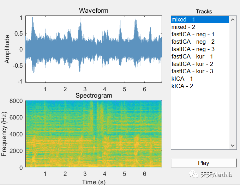Viewport: 240px width, 185px height.
Task: Pick fastICA - kur - 3 in list
Action: 200,71
